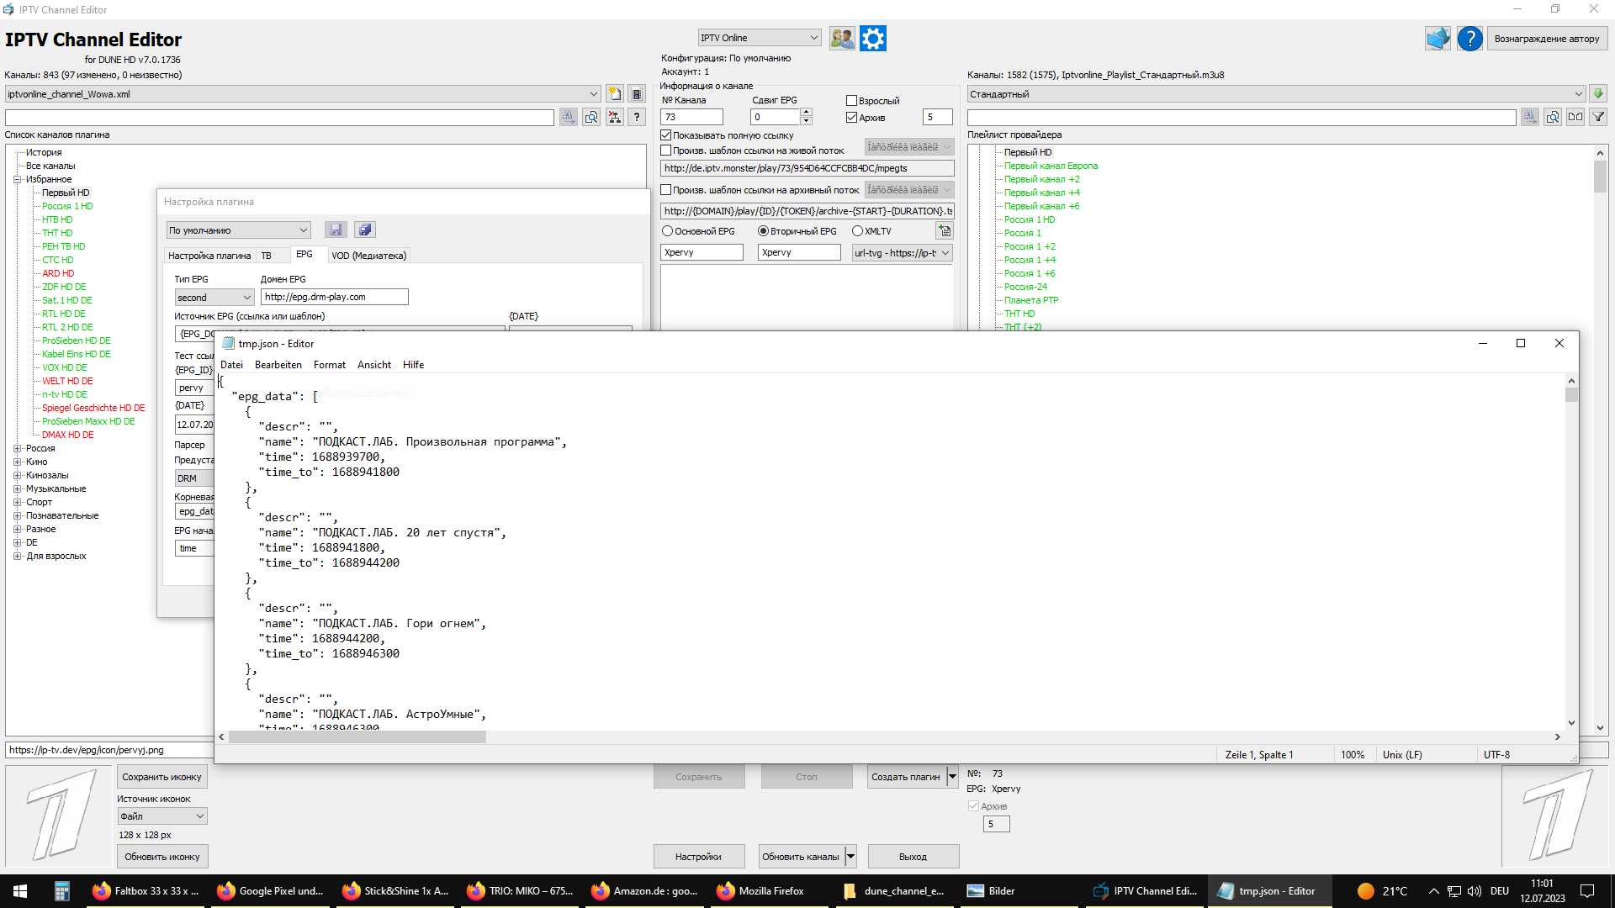1615x908 pixels.
Task: Show hidden tray icons chevron
Action: tap(1433, 891)
